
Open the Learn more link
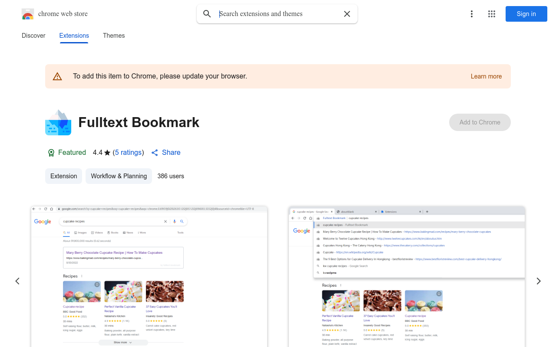(486, 76)
